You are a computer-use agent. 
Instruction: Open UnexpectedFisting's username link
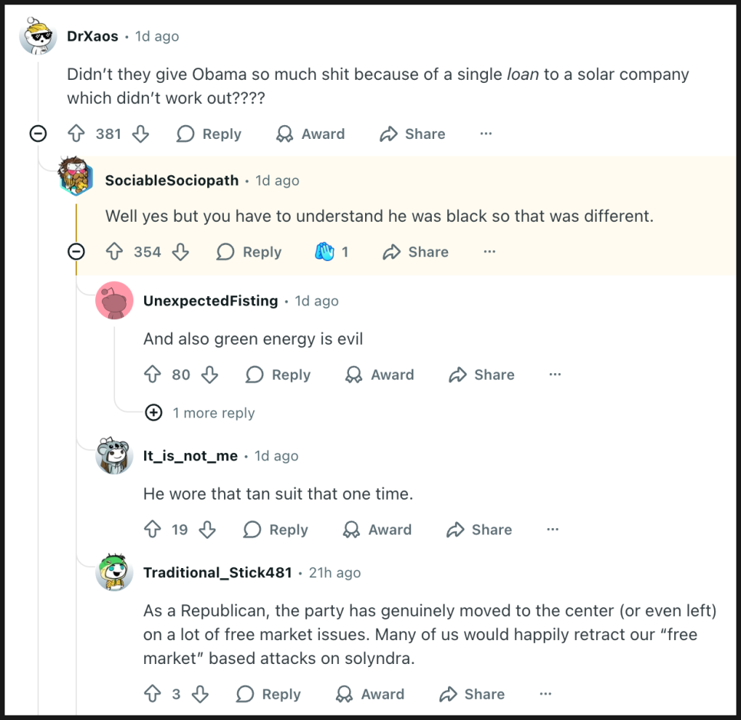pos(210,301)
